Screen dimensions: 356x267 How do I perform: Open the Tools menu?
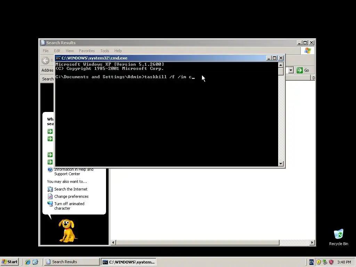click(104, 51)
